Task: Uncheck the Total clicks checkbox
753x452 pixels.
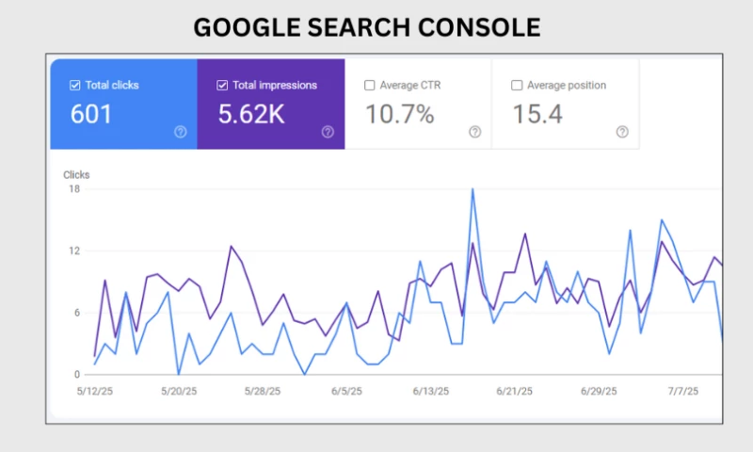Action: pos(74,86)
